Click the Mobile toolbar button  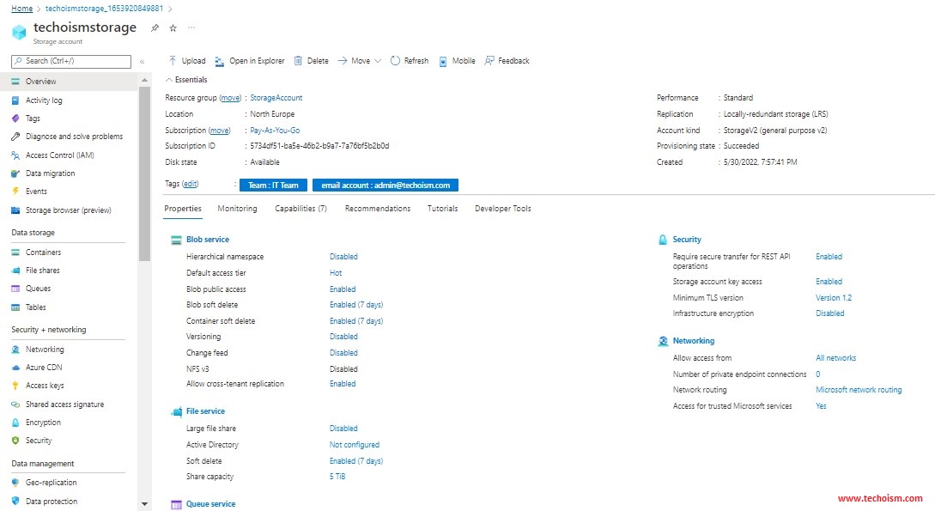[x=458, y=61]
